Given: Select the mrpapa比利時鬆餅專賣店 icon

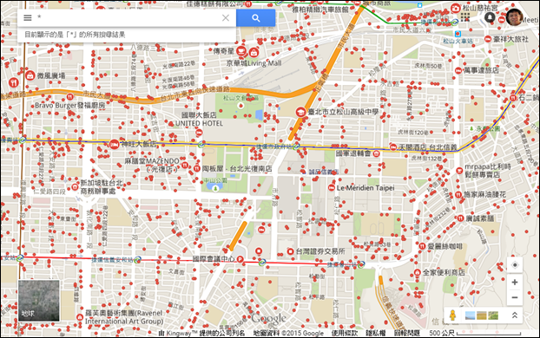Looking at the screenshot, I should coord(459,171).
